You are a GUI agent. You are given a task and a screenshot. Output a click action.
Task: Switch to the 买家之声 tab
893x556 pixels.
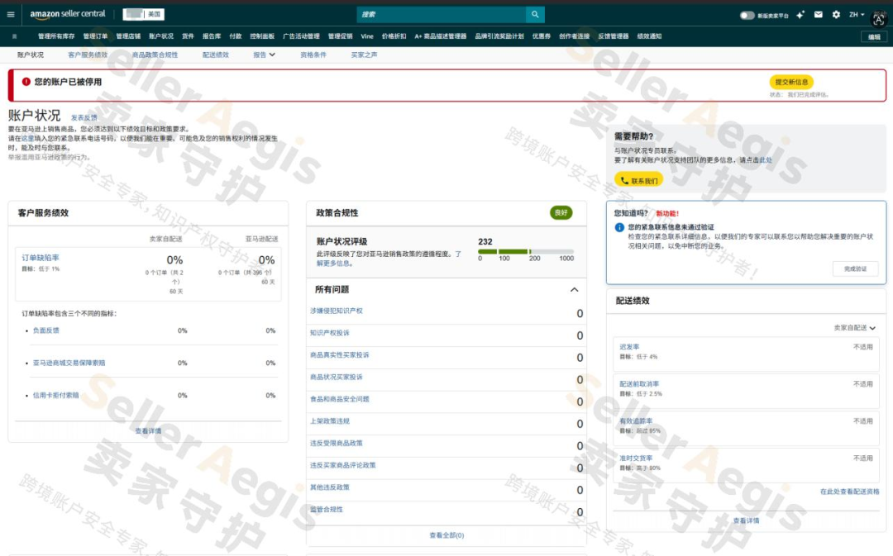click(x=364, y=55)
